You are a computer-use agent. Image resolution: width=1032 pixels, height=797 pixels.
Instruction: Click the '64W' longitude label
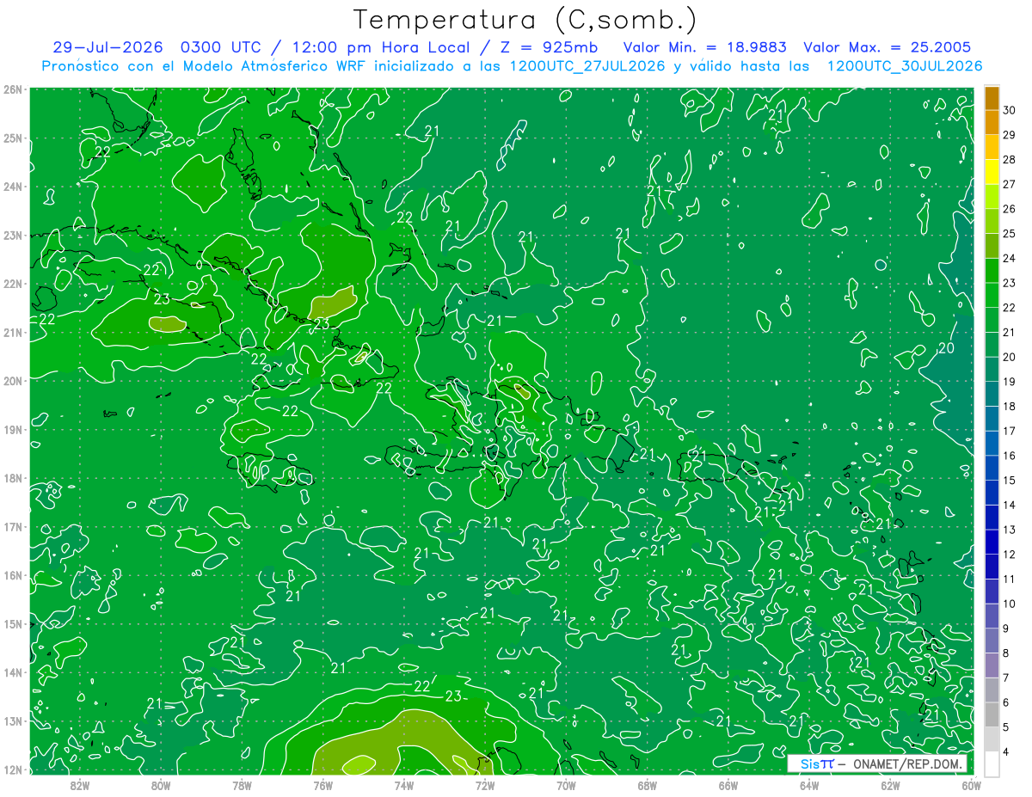[x=809, y=784]
